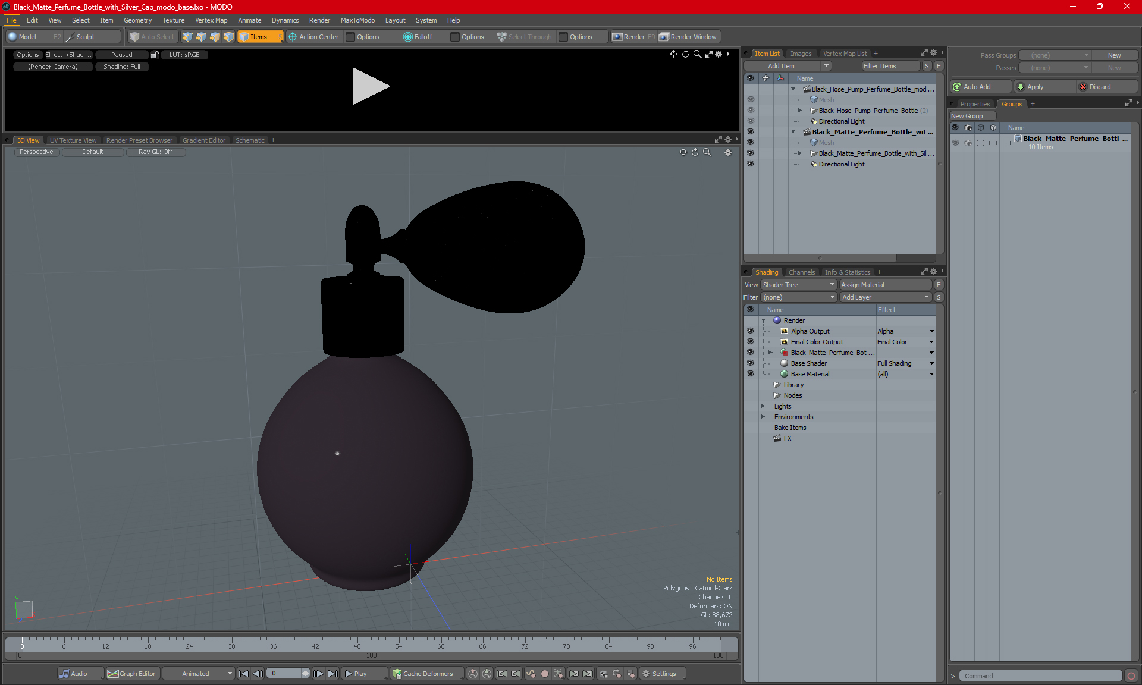Expand the Black_Matte_Perfume_Bottle_wit tree item
The height and width of the screenshot is (685, 1142).
(x=792, y=131)
